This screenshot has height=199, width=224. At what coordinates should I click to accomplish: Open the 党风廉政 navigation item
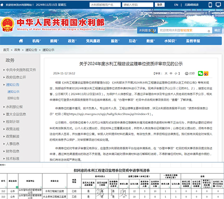point(93,41)
